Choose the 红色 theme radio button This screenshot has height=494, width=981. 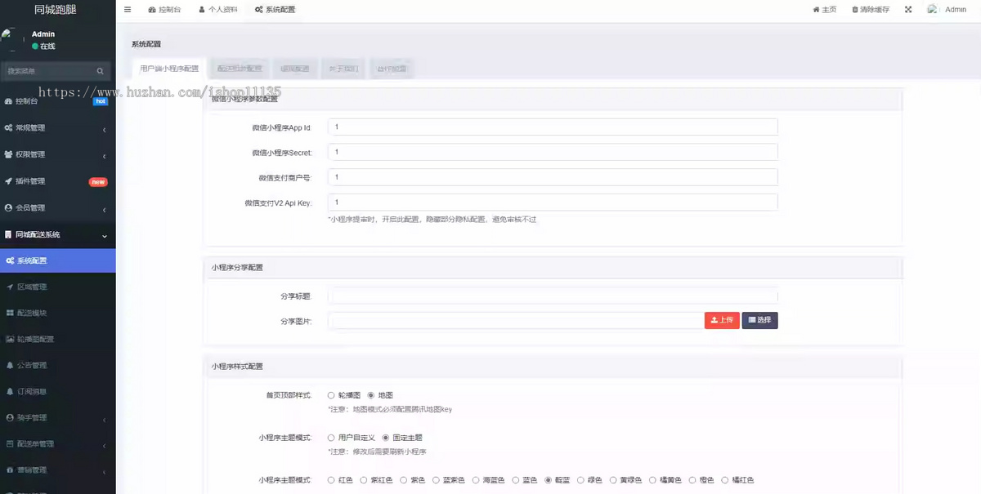click(x=331, y=480)
